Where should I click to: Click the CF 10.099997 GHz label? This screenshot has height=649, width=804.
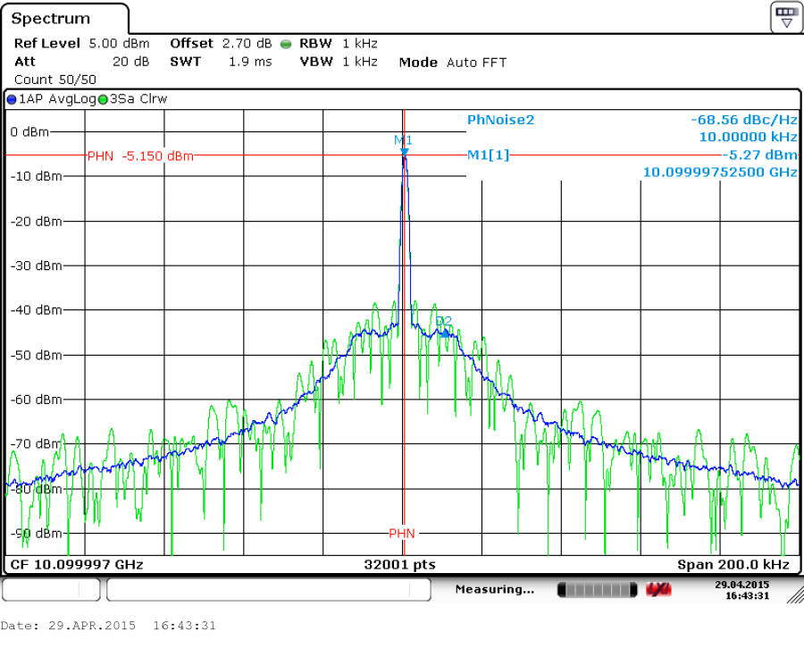(x=76, y=565)
